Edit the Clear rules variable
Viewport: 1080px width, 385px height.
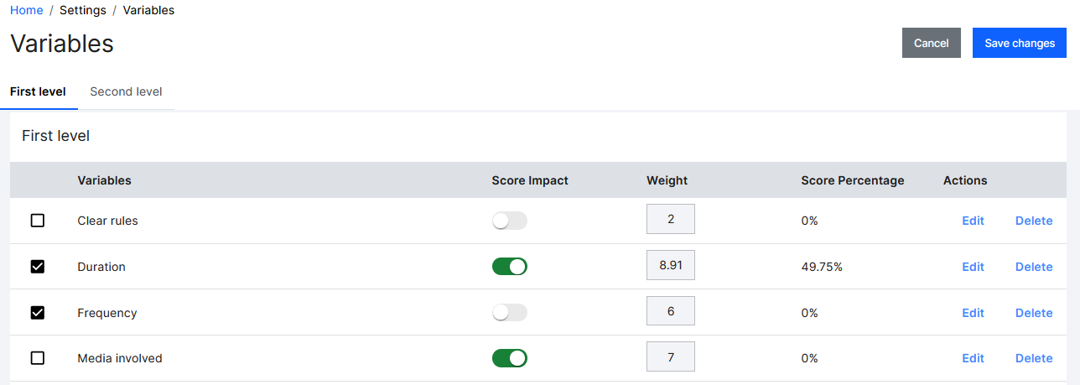[973, 221]
